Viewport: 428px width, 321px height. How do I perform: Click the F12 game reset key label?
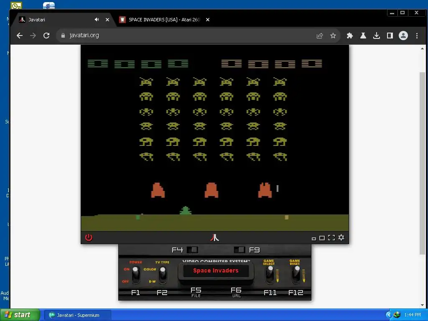coord(296,293)
